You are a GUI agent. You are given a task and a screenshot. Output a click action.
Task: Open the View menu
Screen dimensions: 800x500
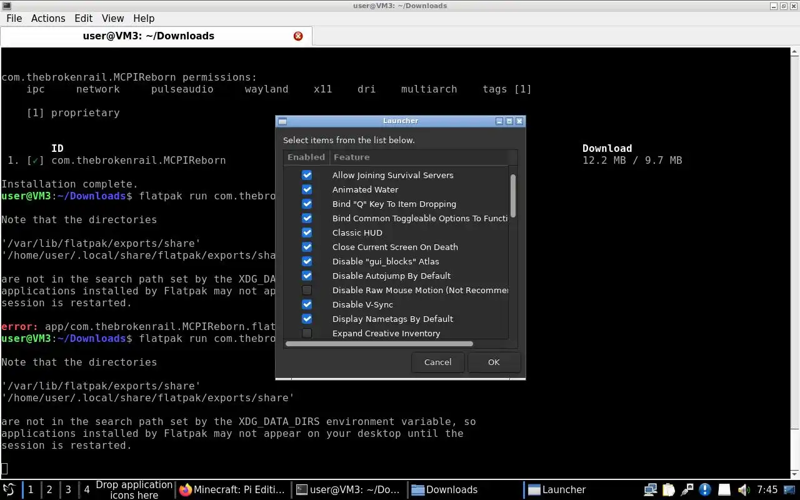tap(112, 18)
